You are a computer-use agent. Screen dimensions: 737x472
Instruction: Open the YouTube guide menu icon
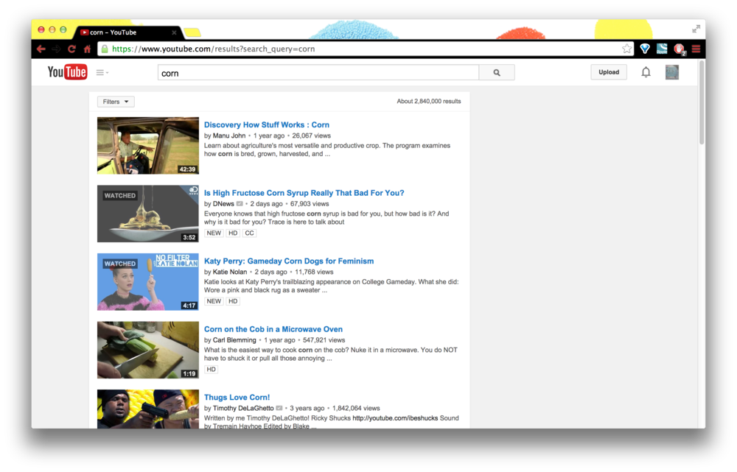click(x=102, y=72)
